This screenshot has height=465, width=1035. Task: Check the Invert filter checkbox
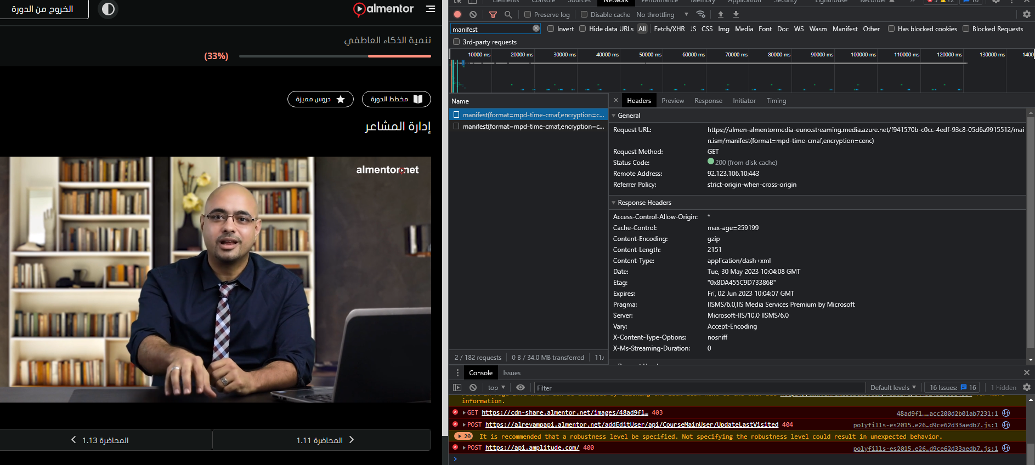551,28
